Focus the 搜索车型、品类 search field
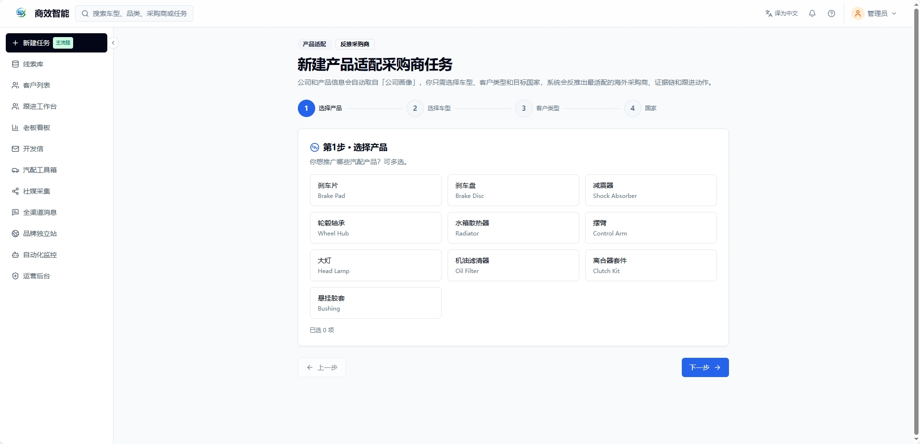Screen dimensions: 920x444 point(134,13)
